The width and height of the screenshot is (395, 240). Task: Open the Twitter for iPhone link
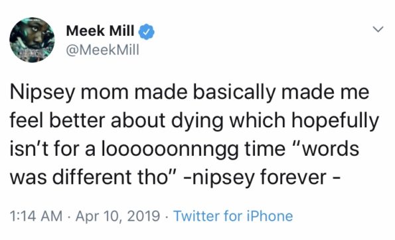[x=233, y=216]
